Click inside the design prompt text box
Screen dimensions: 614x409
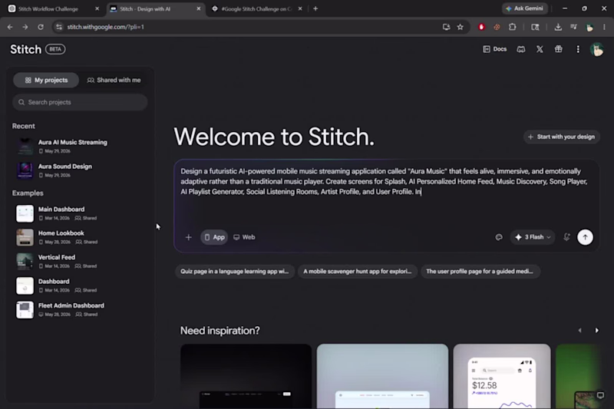coord(386,192)
